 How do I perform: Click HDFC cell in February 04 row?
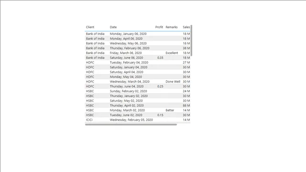[x=90, y=63]
